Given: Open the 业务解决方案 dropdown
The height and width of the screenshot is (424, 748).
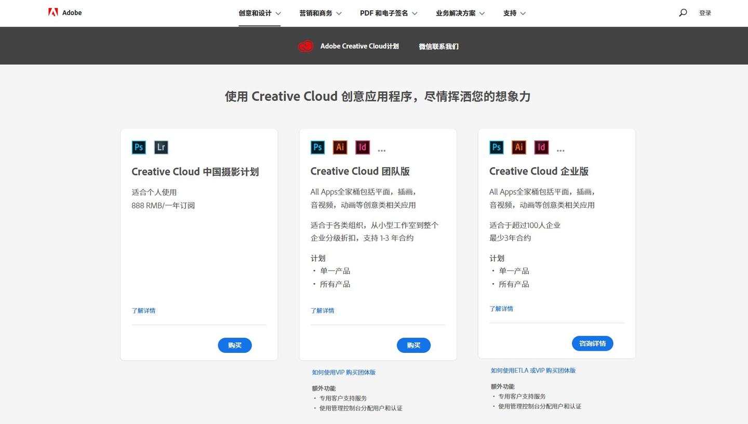Looking at the screenshot, I should pos(459,13).
